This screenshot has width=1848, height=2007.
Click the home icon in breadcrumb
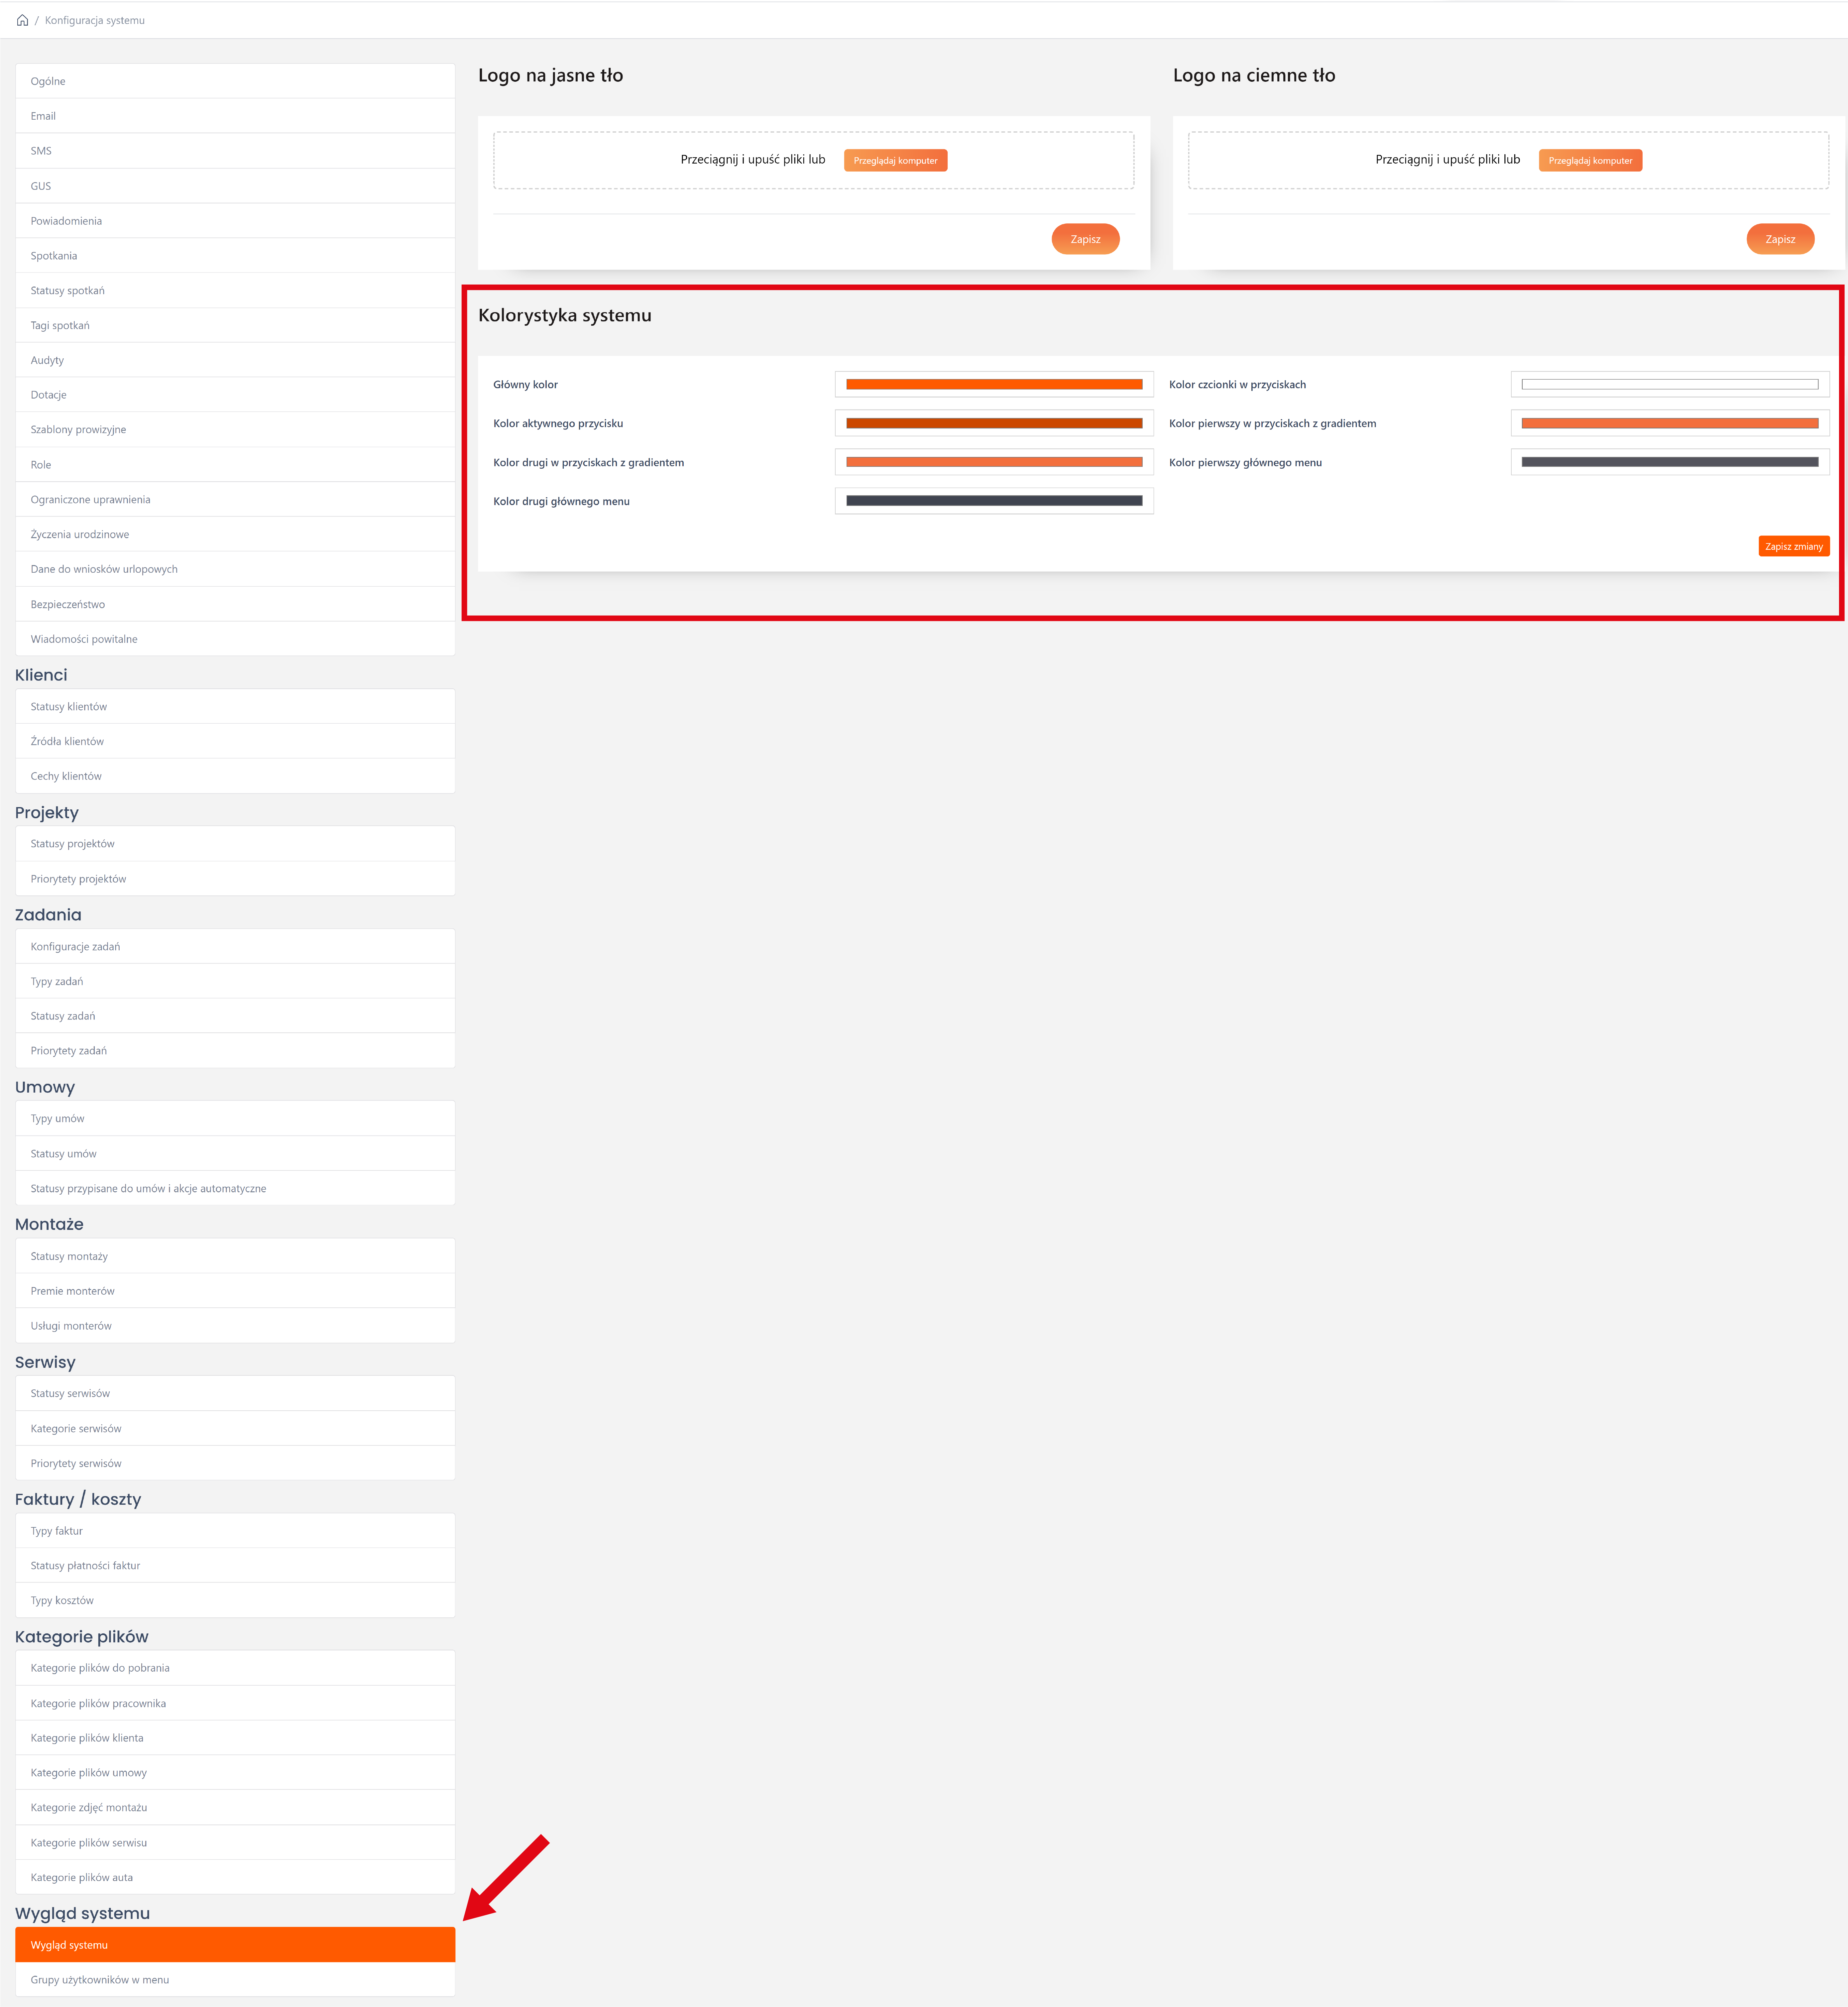pyautogui.click(x=22, y=20)
